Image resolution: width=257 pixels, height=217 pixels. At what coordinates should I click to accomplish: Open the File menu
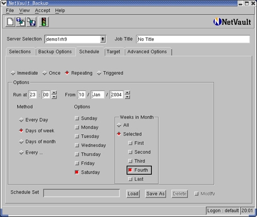pyautogui.click(x=10, y=10)
